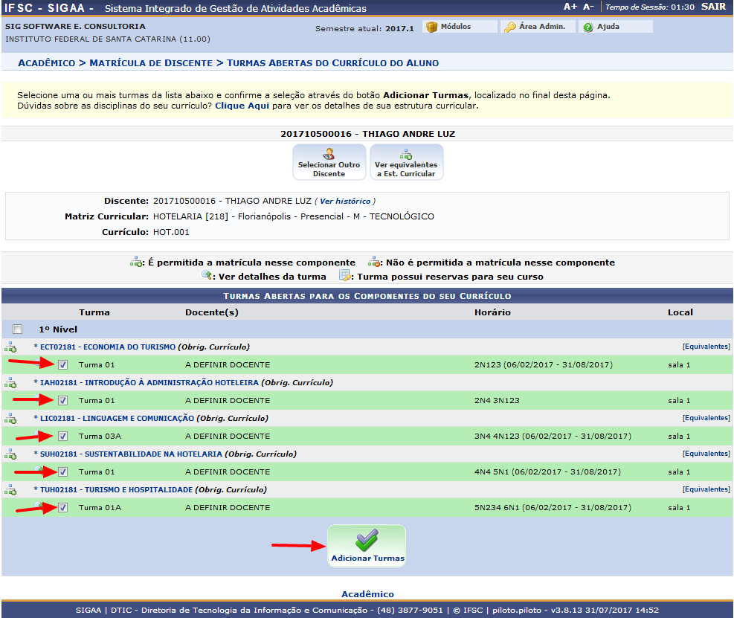Click enrollment icon beside LIC02181 Linguagem e Comunicação
Screen dimensions: 734x618
(x=10, y=419)
